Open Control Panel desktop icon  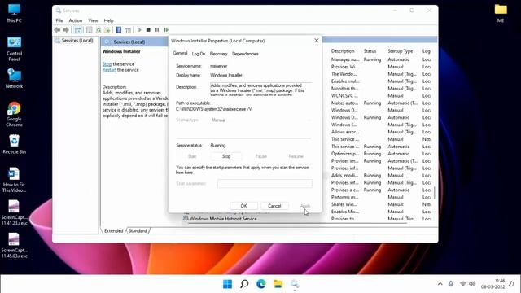(14, 49)
